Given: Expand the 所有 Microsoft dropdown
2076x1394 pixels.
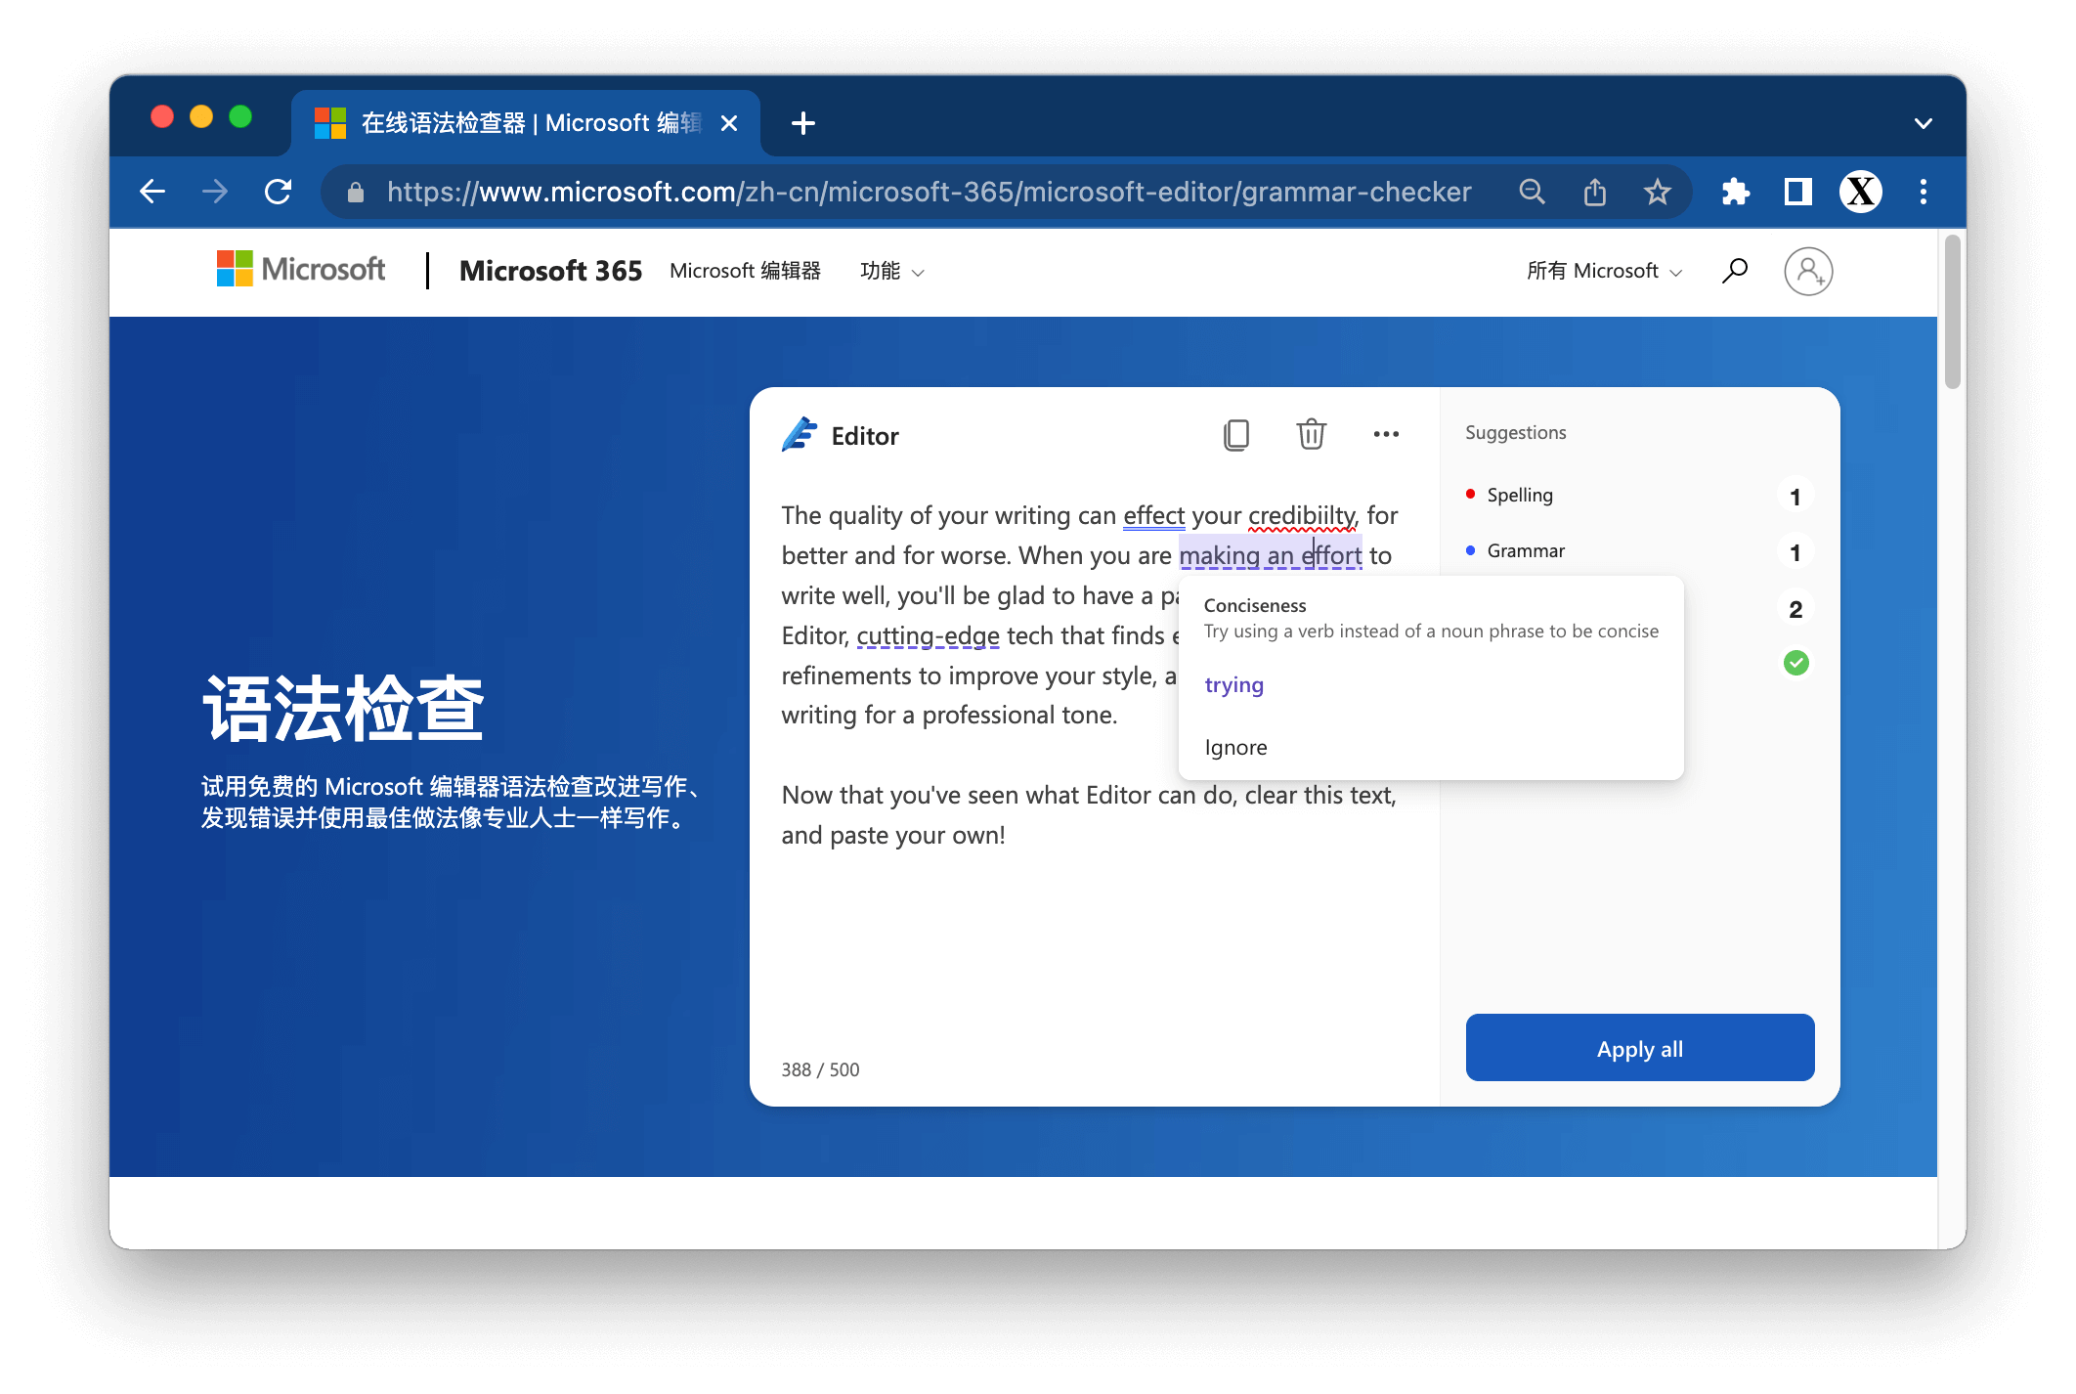Looking at the screenshot, I should point(1602,269).
